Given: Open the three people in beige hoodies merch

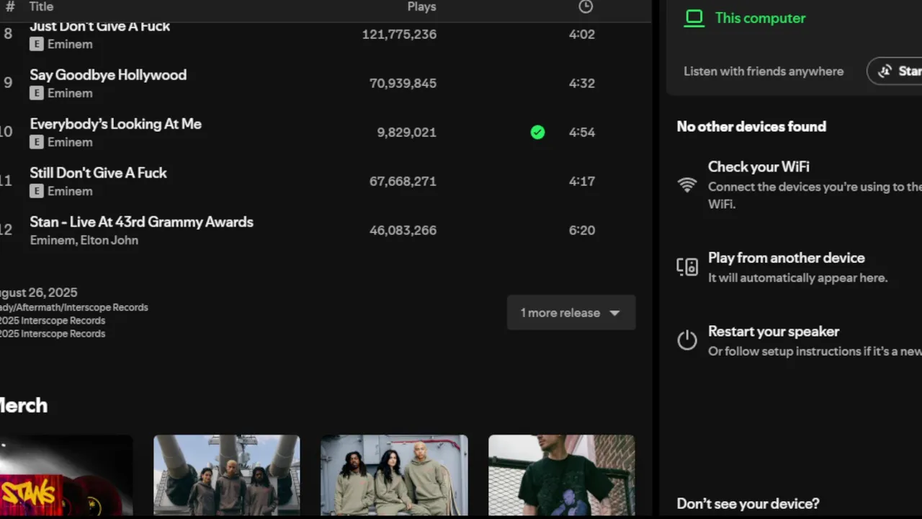Looking at the screenshot, I should tap(394, 474).
